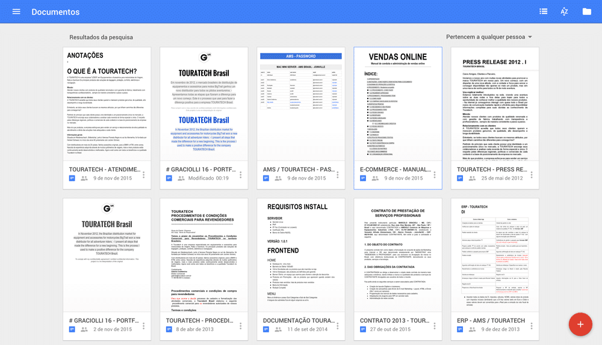Switch to list view

[543, 11]
